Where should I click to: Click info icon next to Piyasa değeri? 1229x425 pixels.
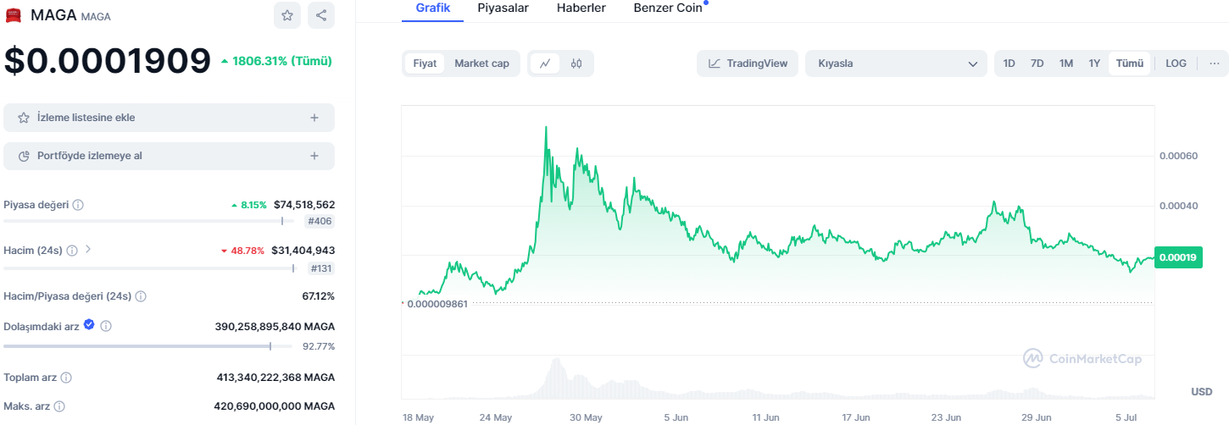[78, 205]
